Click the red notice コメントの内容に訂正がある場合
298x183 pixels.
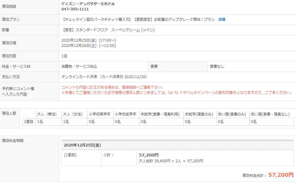(x=112, y=87)
